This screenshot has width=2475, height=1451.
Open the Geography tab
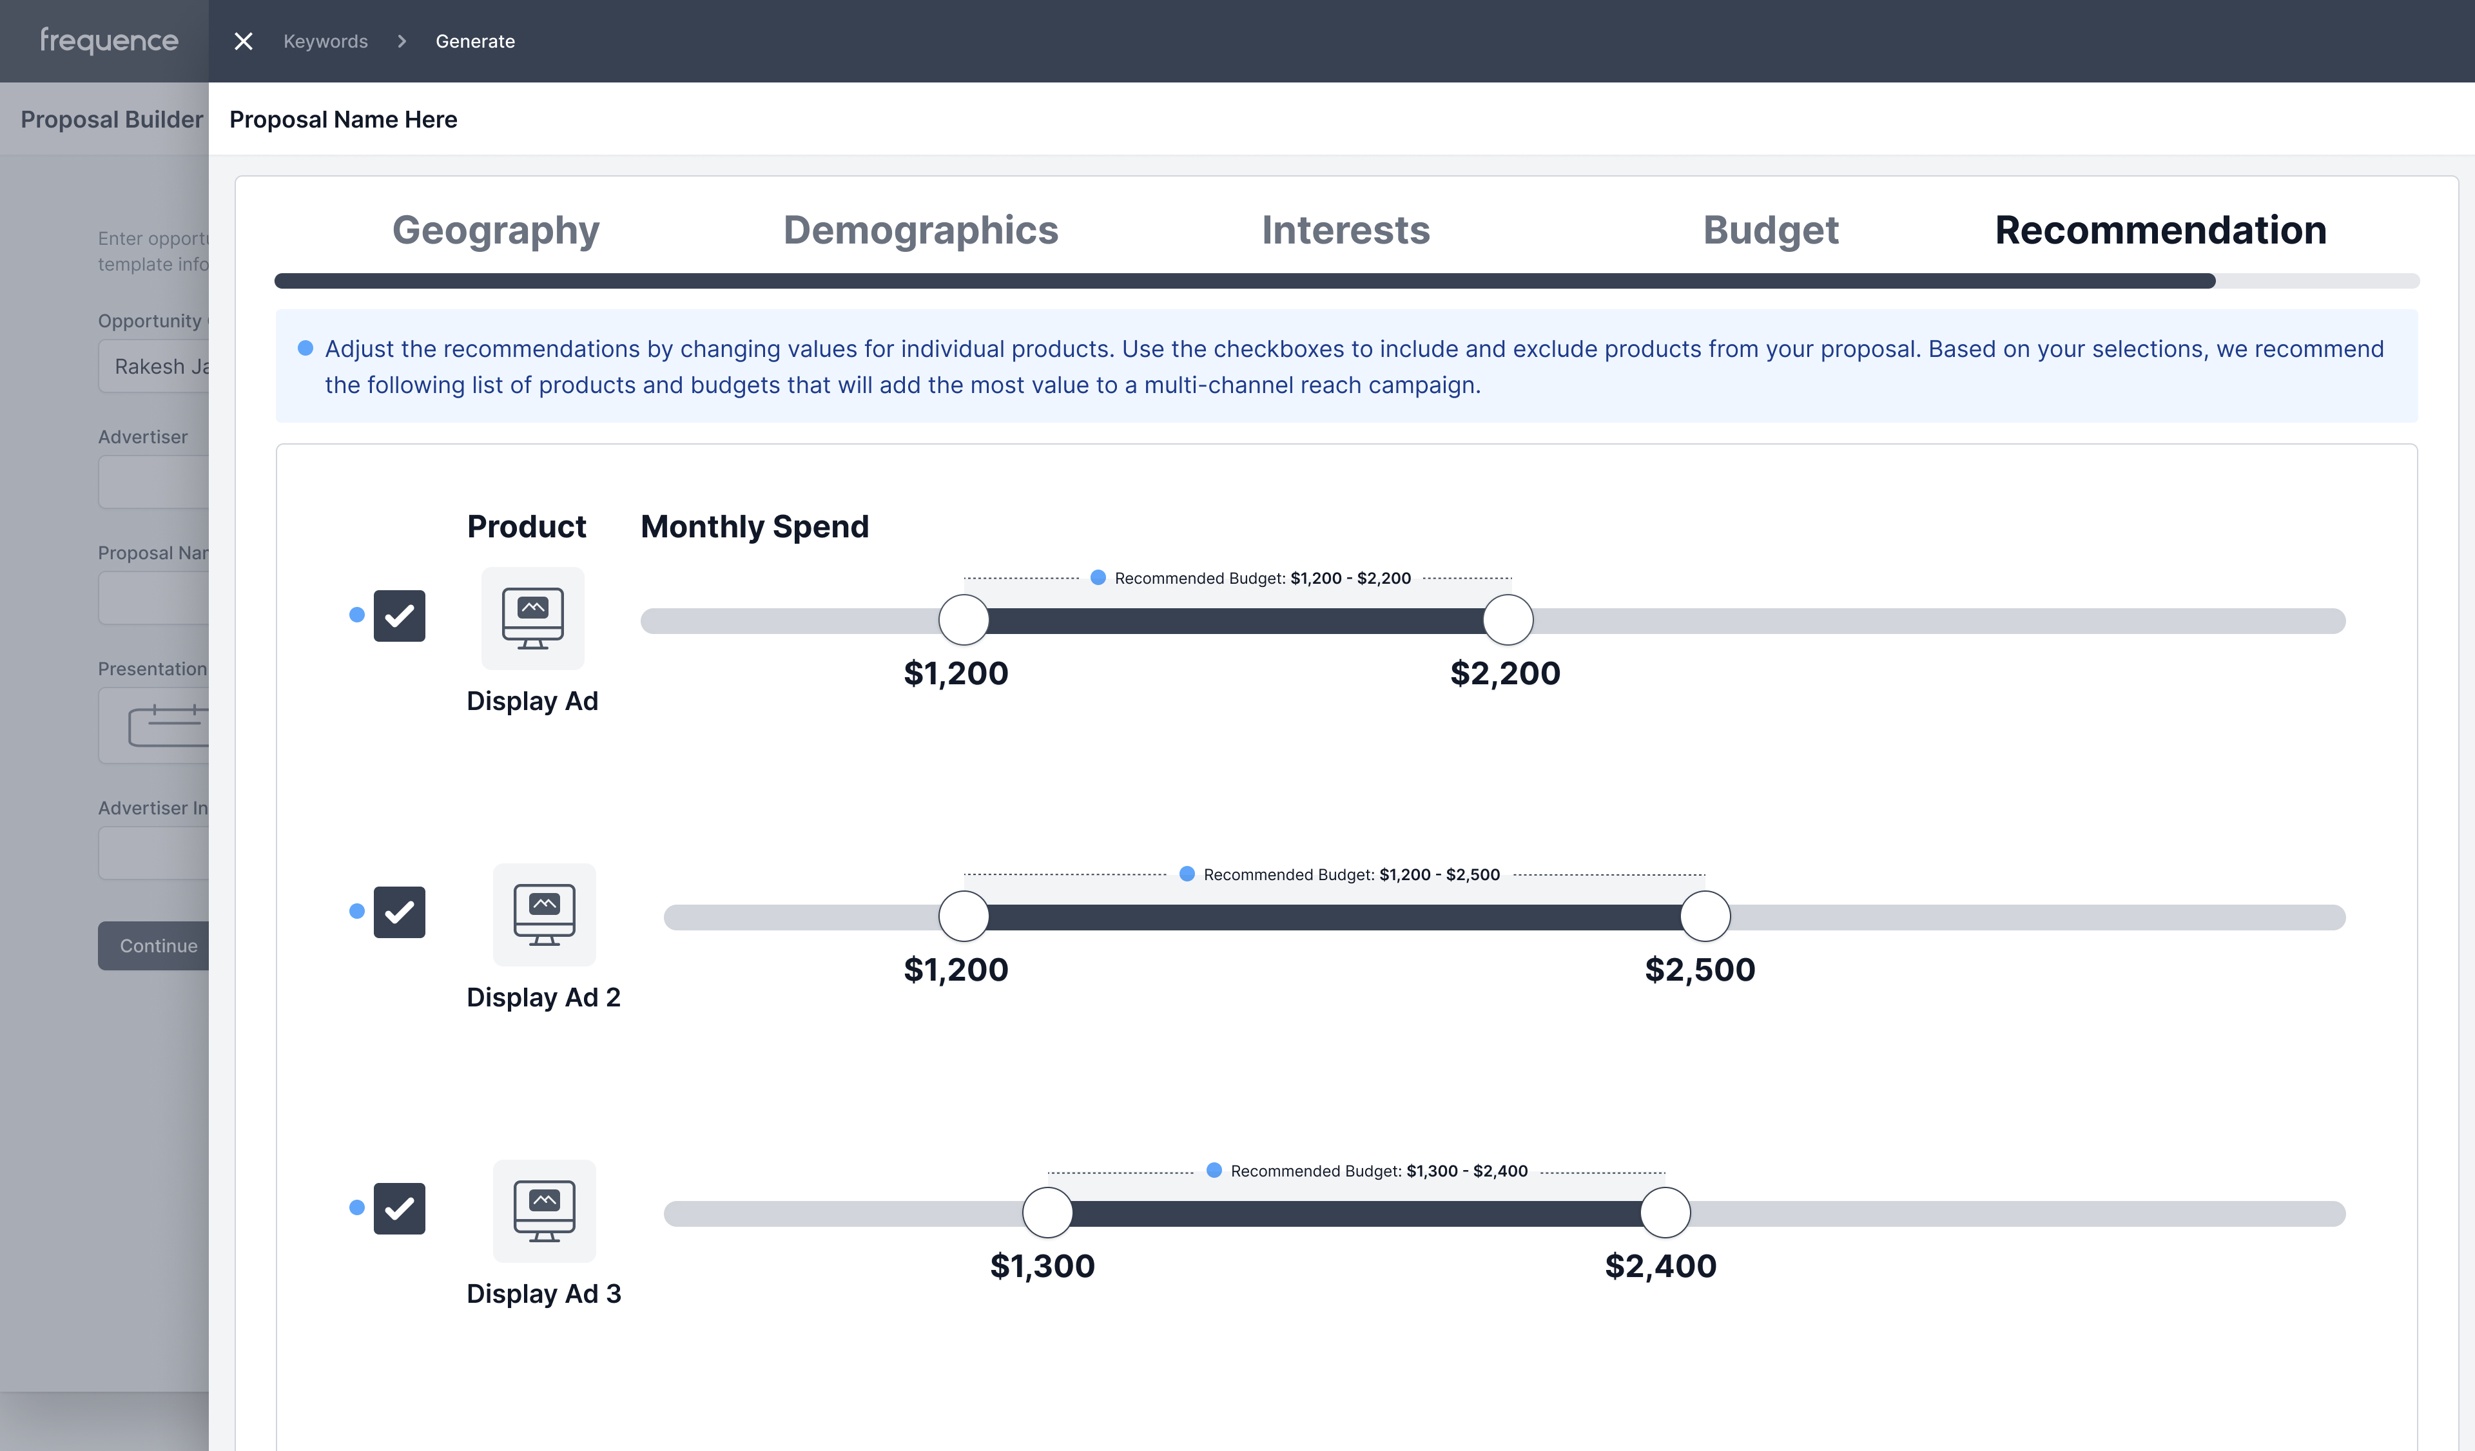[x=496, y=231]
